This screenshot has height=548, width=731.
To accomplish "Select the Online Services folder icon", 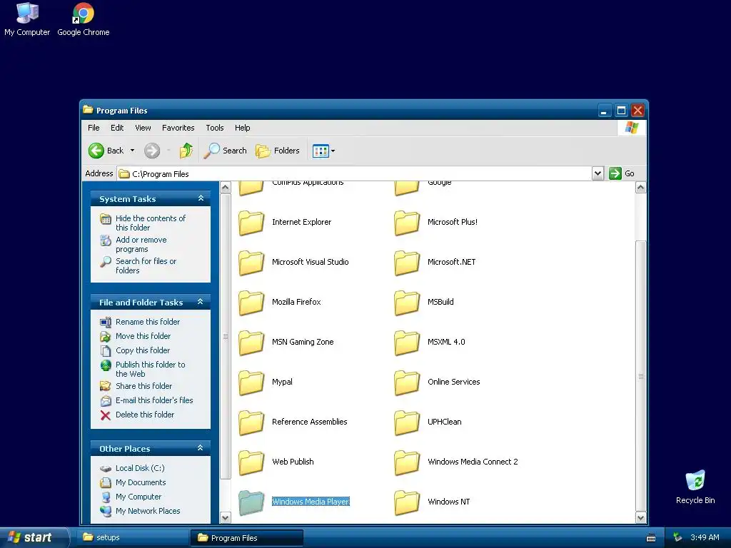I will [x=407, y=382].
